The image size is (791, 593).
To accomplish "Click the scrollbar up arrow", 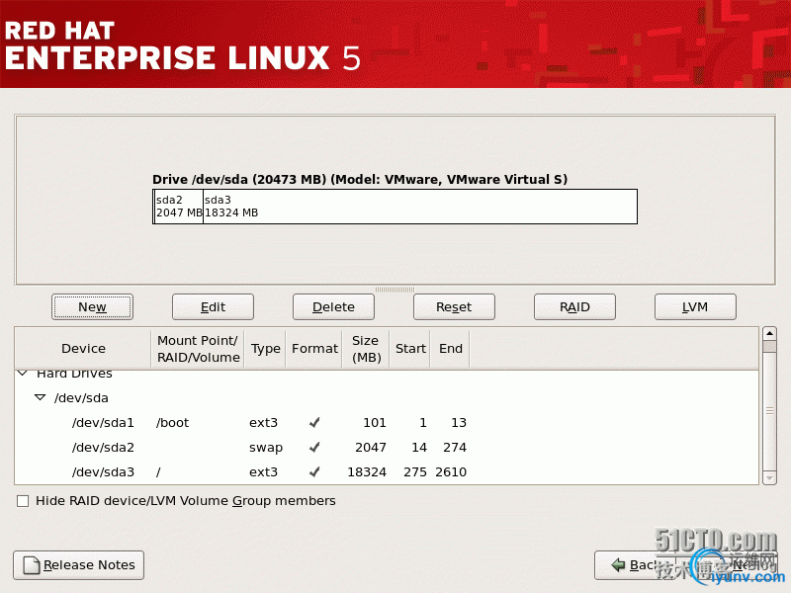I will pos(769,333).
